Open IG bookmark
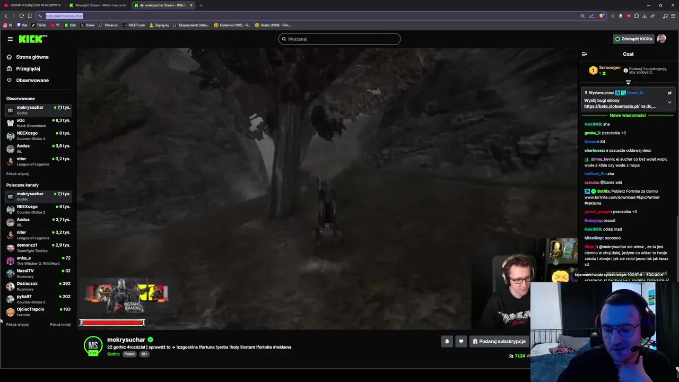Image resolution: width=679 pixels, height=382 pixels. coord(8,25)
